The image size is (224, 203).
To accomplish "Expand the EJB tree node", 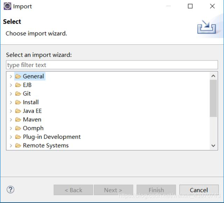I will click(11, 85).
